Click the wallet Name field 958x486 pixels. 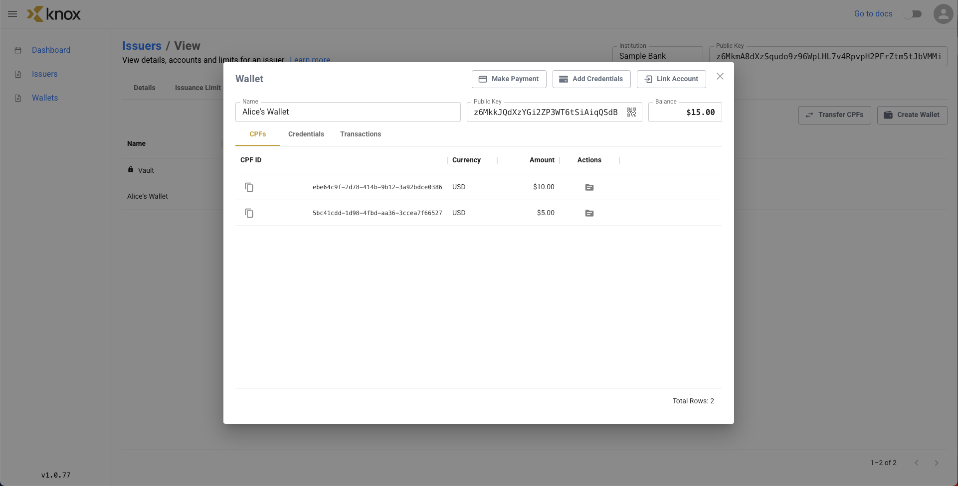point(348,112)
